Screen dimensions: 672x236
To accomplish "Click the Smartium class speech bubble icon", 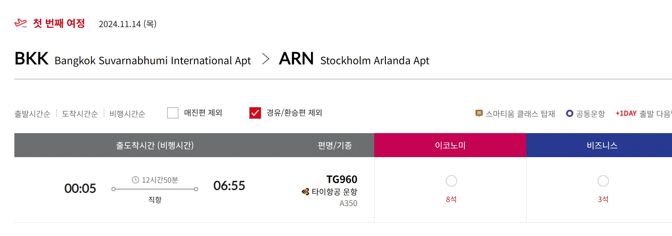I will coord(479,113).
